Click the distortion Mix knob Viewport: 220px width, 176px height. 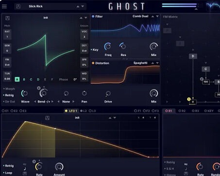coord(153,93)
